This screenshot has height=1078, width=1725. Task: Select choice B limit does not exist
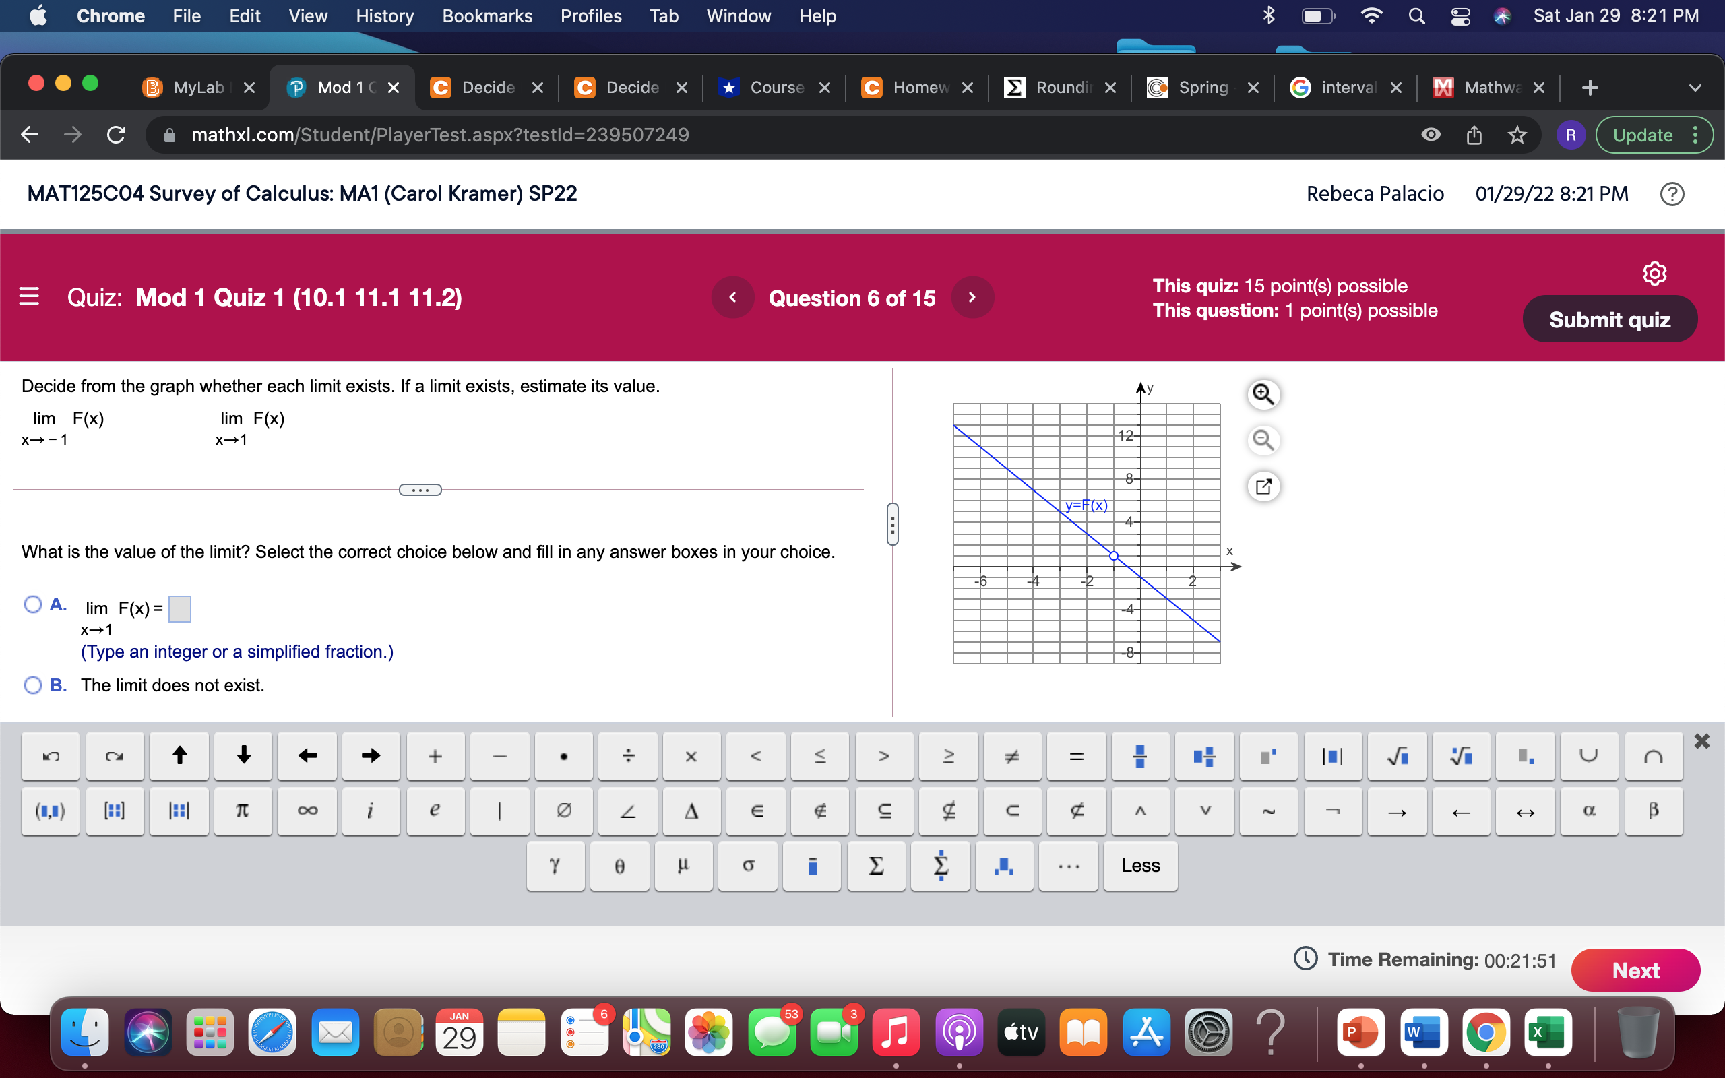(x=33, y=685)
